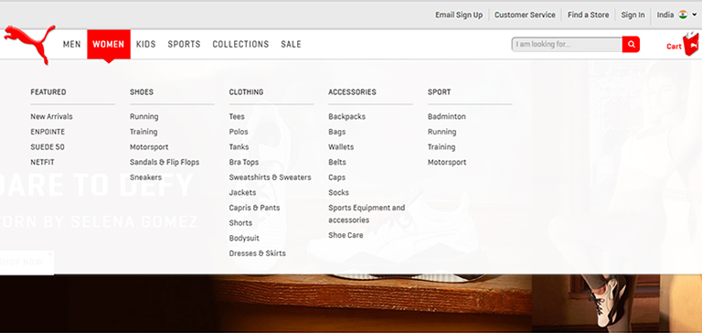
Task: Click the Sign In link
Action: pyautogui.click(x=633, y=15)
